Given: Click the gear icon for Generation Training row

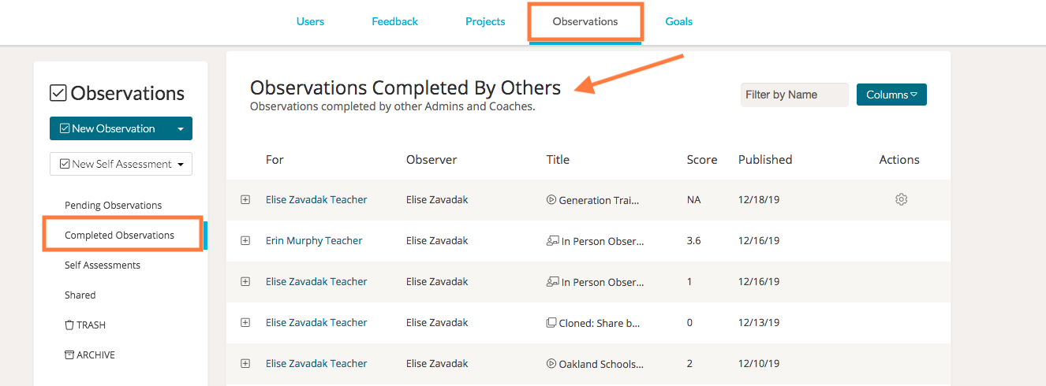Looking at the screenshot, I should pos(901,200).
